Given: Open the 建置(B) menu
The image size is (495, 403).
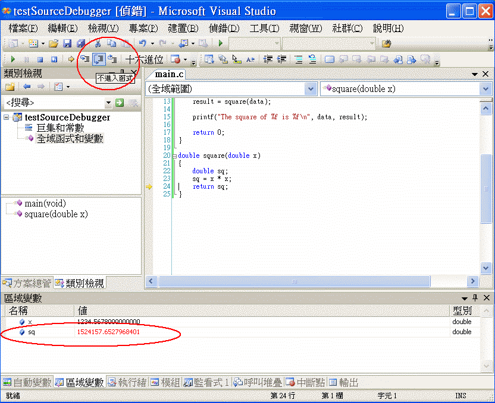Looking at the screenshot, I should click(x=183, y=28).
